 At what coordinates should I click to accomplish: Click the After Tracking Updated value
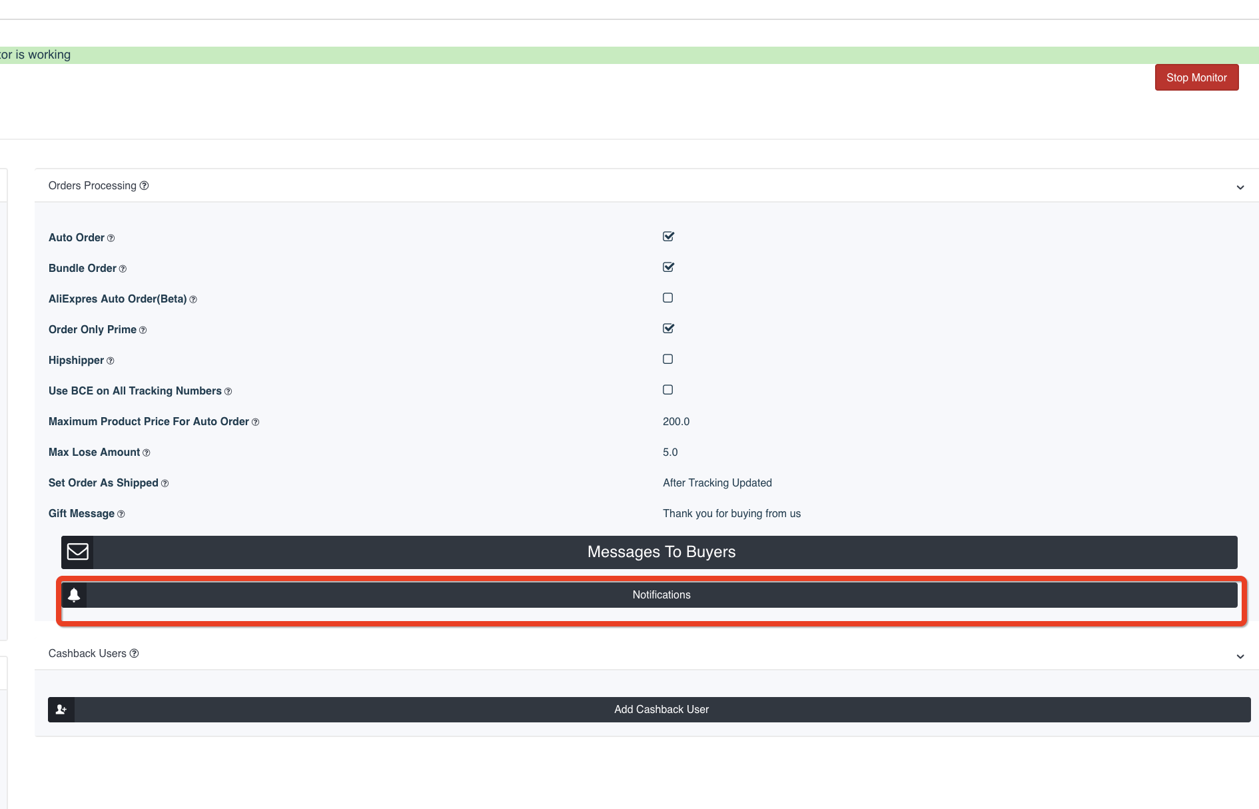[717, 483]
